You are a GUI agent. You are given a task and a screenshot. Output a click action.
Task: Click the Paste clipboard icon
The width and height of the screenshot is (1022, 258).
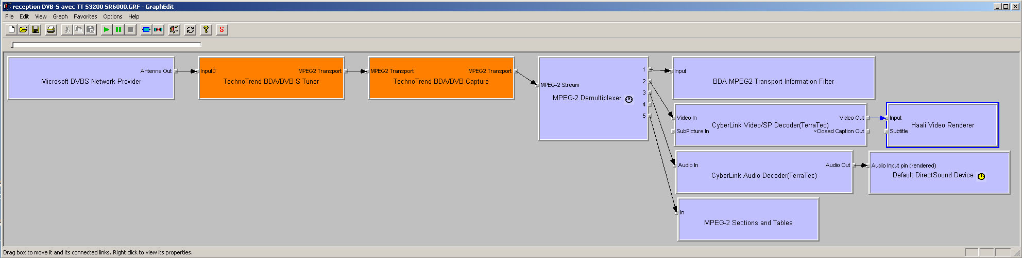[91, 30]
